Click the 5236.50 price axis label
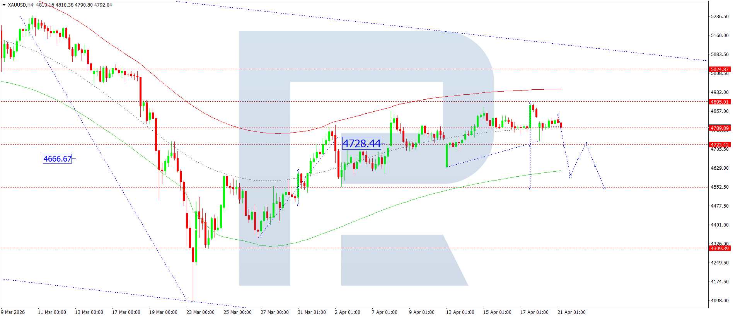 click(x=719, y=17)
